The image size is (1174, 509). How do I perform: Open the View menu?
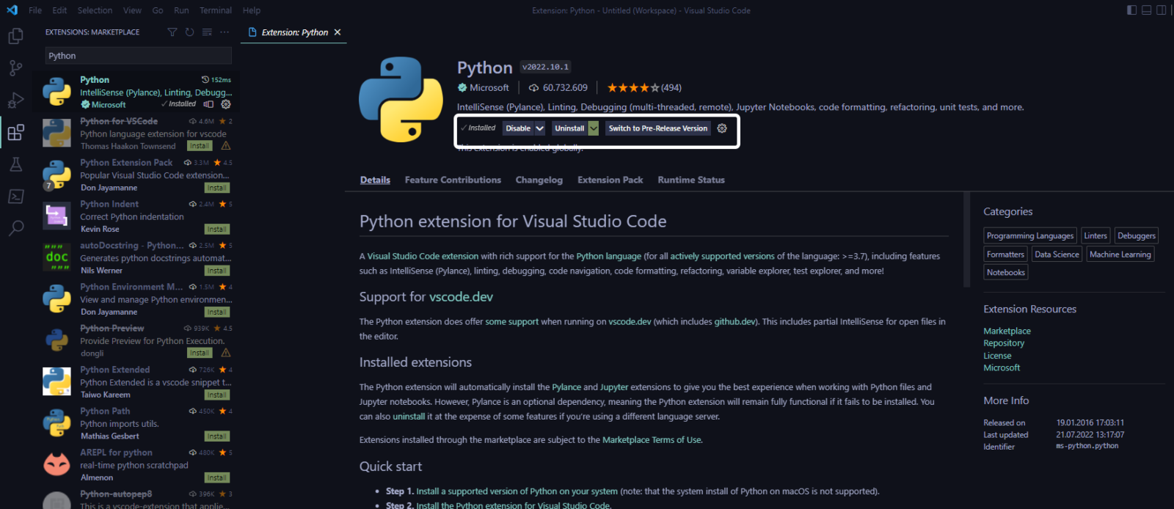pos(132,10)
